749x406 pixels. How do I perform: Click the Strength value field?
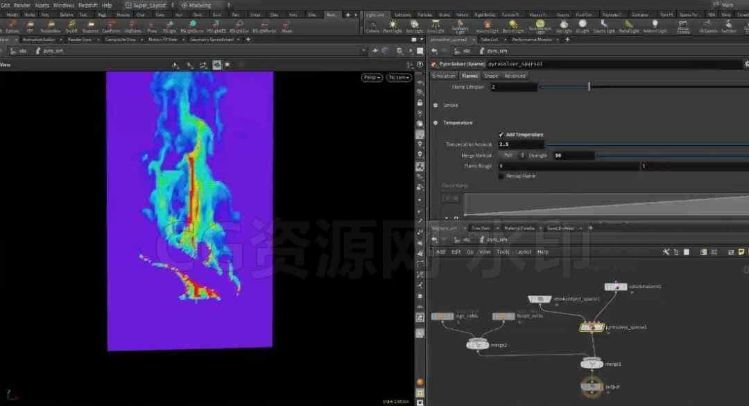coord(574,155)
